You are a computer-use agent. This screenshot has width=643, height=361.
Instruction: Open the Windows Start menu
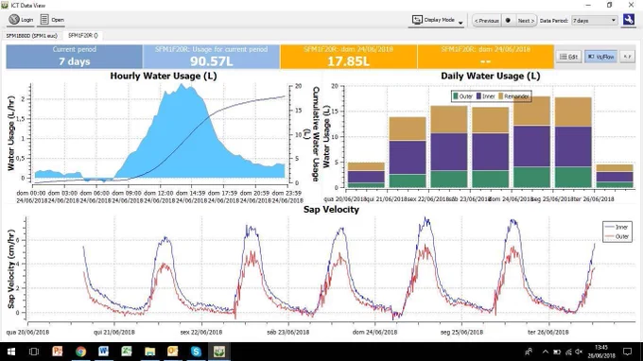click(11, 352)
